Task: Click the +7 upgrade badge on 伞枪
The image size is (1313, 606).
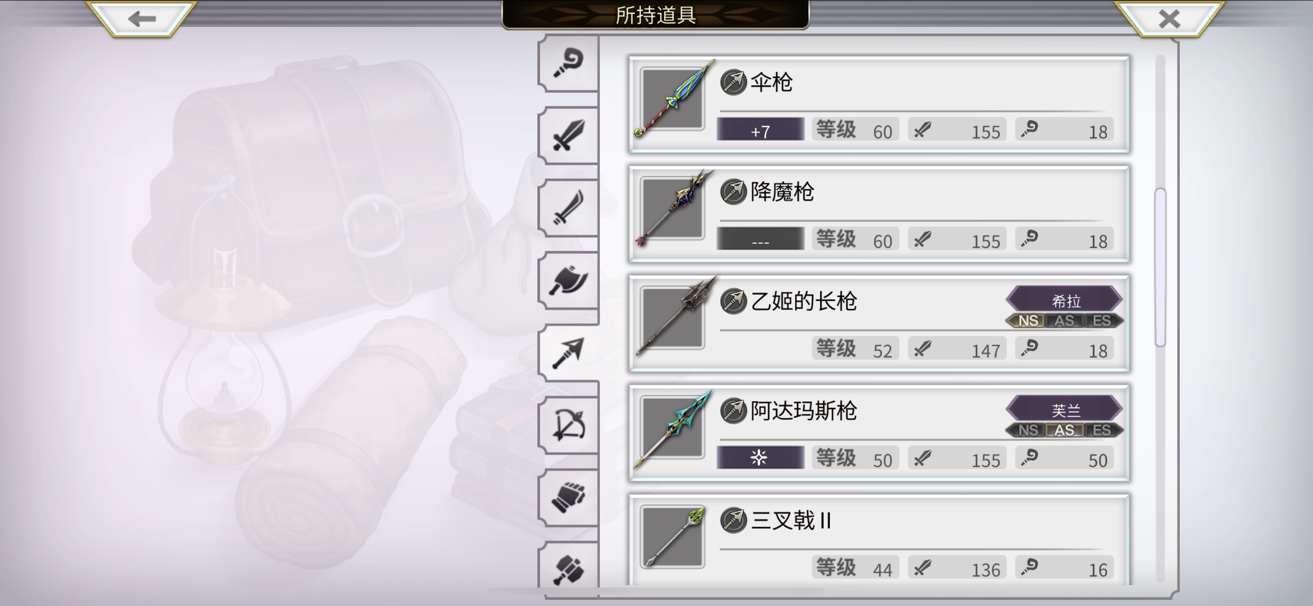Action: point(760,130)
